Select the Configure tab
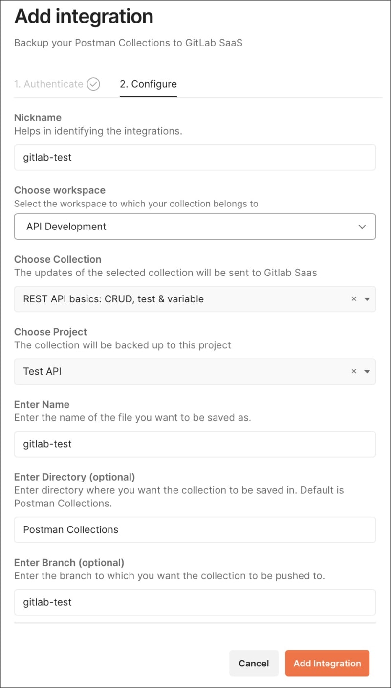The width and height of the screenshot is (391, 688). (148, 84)
